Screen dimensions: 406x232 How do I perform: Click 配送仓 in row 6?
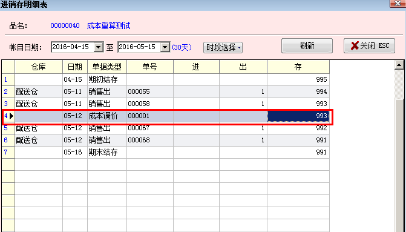point(39,141)
